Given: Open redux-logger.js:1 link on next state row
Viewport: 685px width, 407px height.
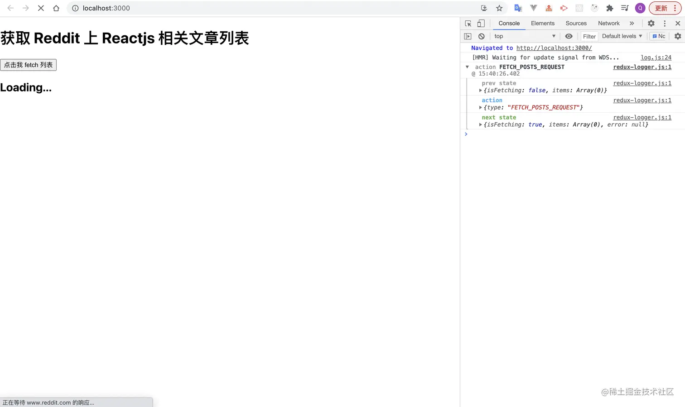Looking at the screenshot, I should point(642,118).
